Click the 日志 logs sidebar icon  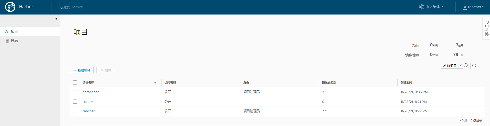[x=7, y=41]
